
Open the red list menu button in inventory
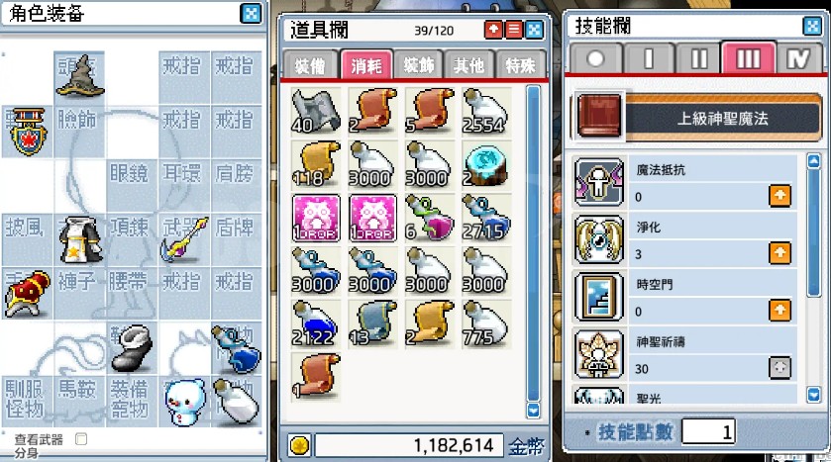coord(514,30)
